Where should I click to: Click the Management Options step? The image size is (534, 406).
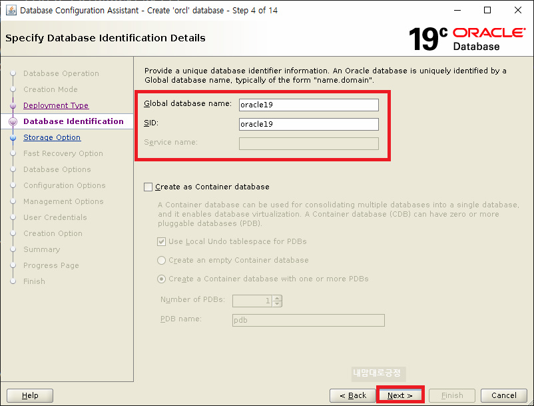63,201
